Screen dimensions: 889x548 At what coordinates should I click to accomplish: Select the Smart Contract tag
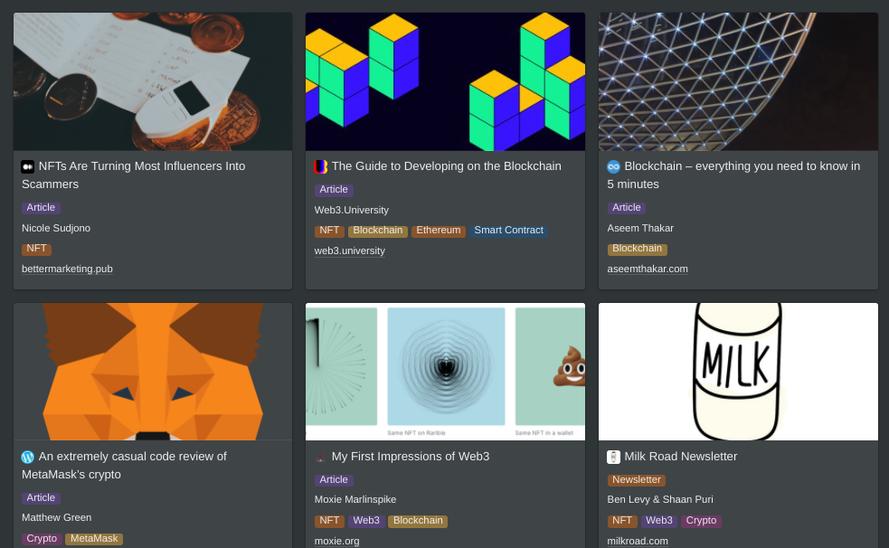[508, 231]
